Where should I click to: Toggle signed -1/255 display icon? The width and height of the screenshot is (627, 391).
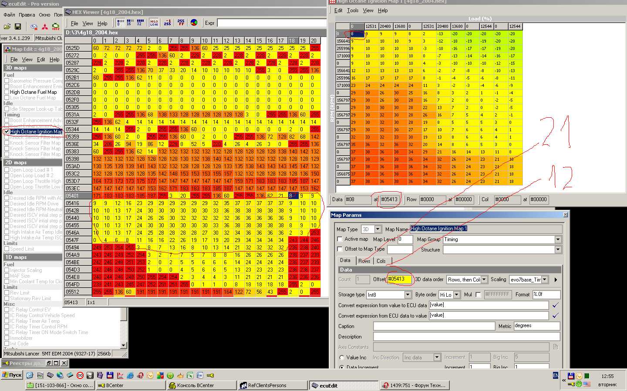click(168, 23)
